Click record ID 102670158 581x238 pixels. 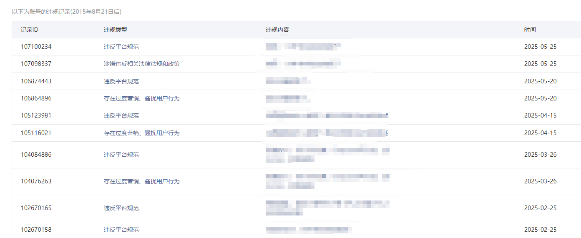click(x=36, y=230)
